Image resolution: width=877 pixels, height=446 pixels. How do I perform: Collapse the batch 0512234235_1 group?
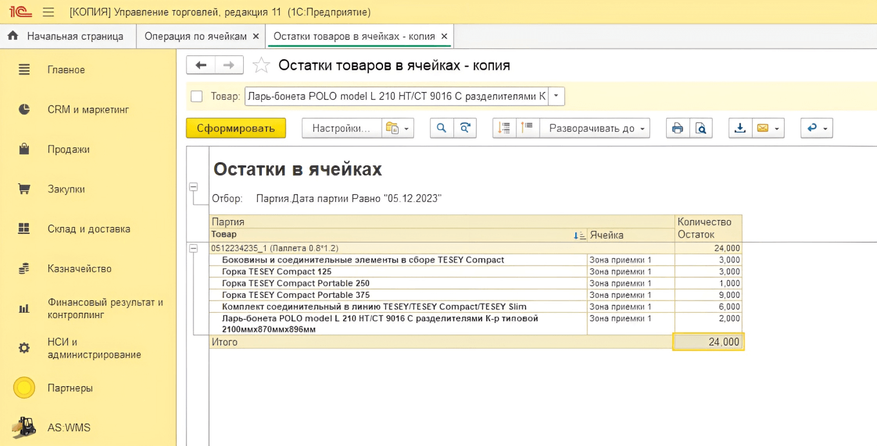(x=193, y=248)
